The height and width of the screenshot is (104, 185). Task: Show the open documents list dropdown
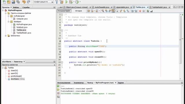pyautogui.click(x=179, y=7)
